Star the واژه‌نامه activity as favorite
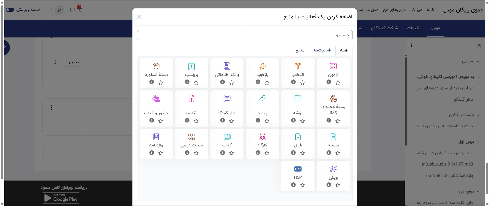 click(x=161, y=153)
